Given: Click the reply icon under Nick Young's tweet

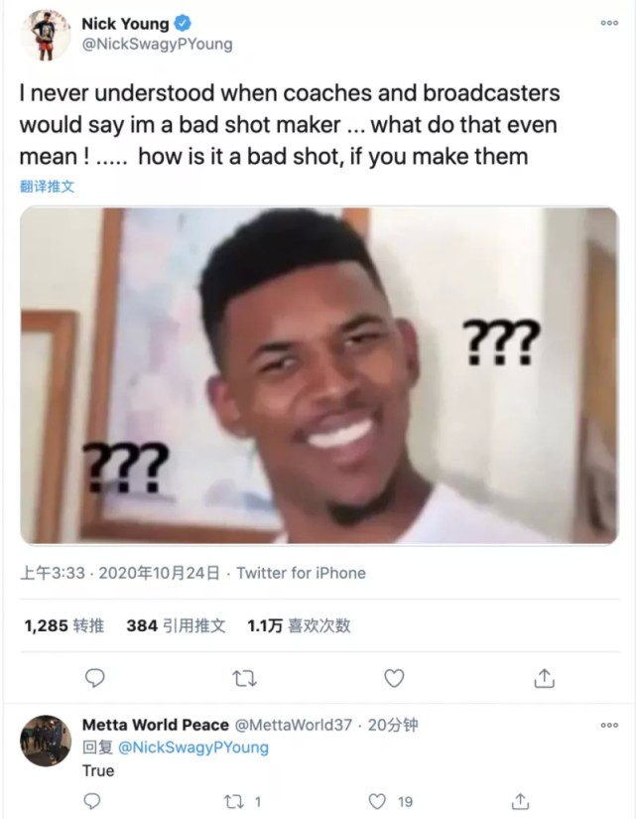Looking at the screenshot, I should 95,678.
